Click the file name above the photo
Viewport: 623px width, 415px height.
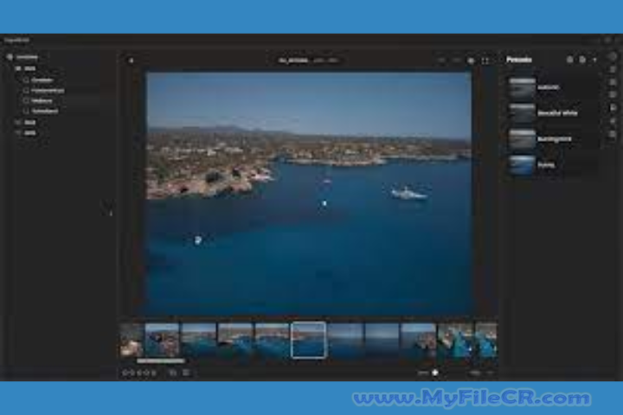[x=293, y=61]
